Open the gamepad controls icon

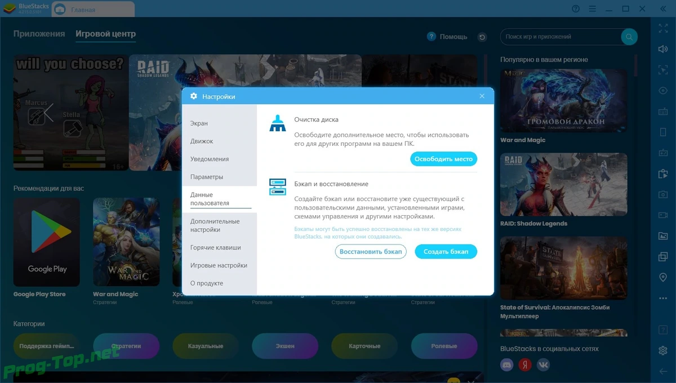663,153
